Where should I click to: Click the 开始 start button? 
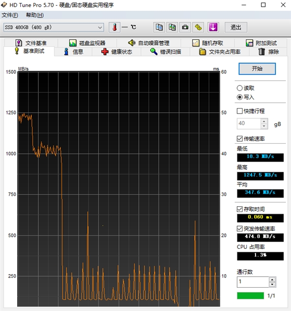[257, 69]
